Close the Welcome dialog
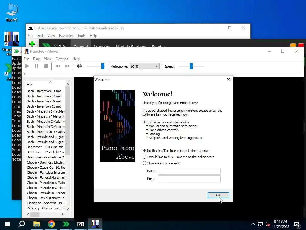 [229, 80]
